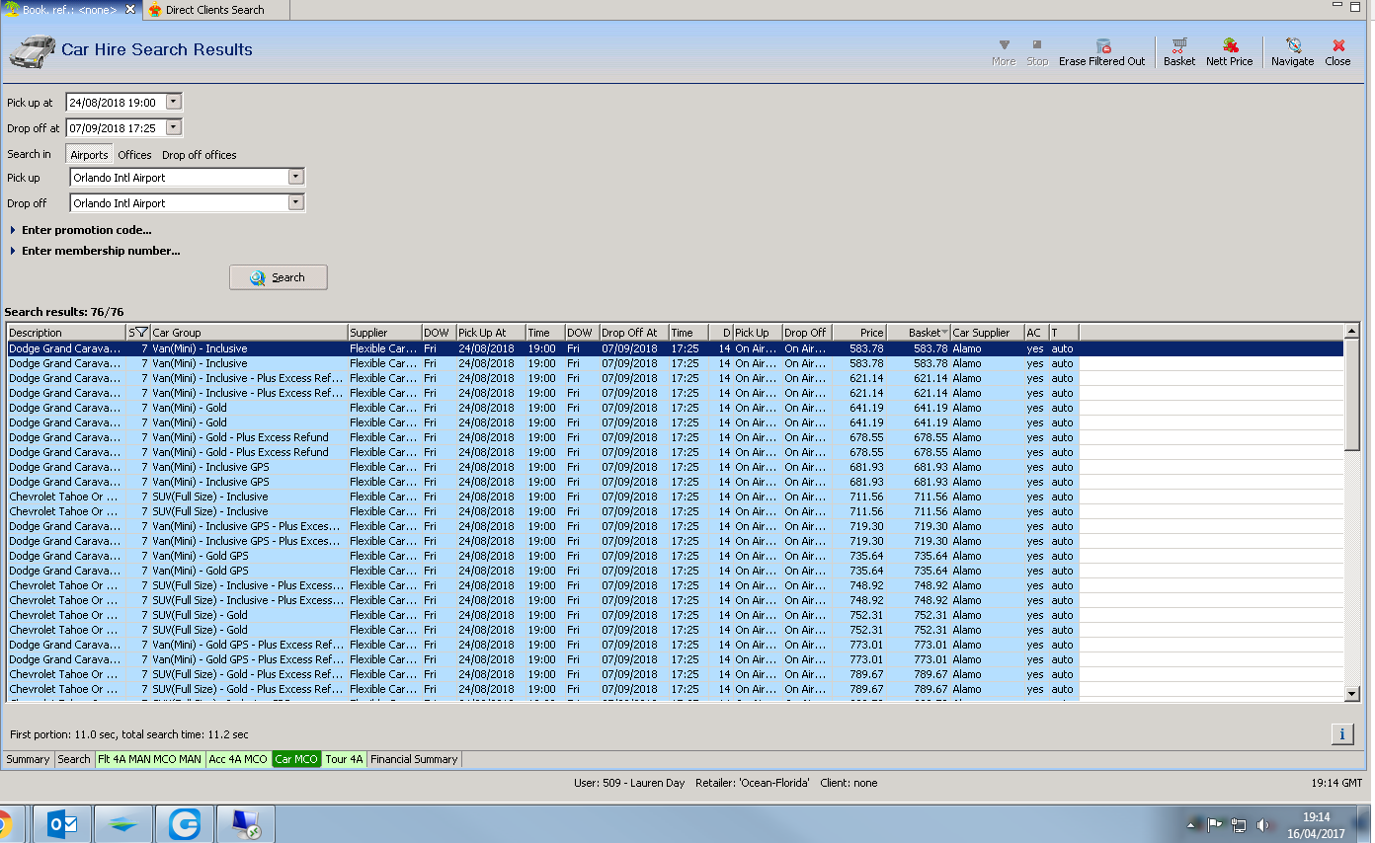Expand Enter promotion code section
The image size is (1375, 843).
[80, 230]
